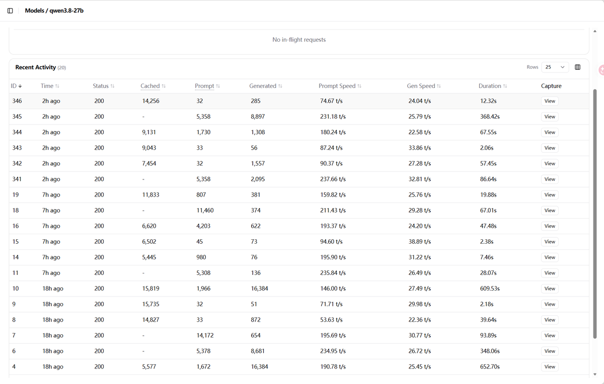Viewport: 604px width, 384px height.
Task: Select the 609.53s duration cell
Action: [490, 289]
